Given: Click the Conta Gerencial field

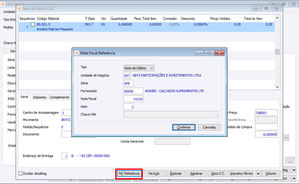Looking at the screenshot, I should 172,141.
